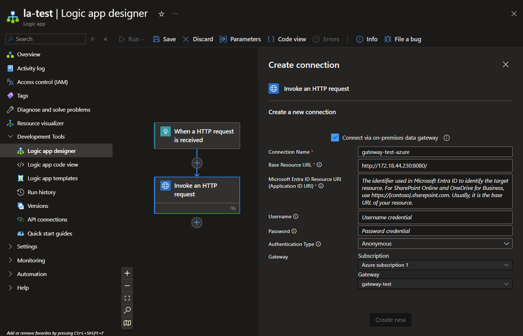Favorite la-test with the star icon
This screenshot has height=336, width=523.
click(x=161, y=14)
